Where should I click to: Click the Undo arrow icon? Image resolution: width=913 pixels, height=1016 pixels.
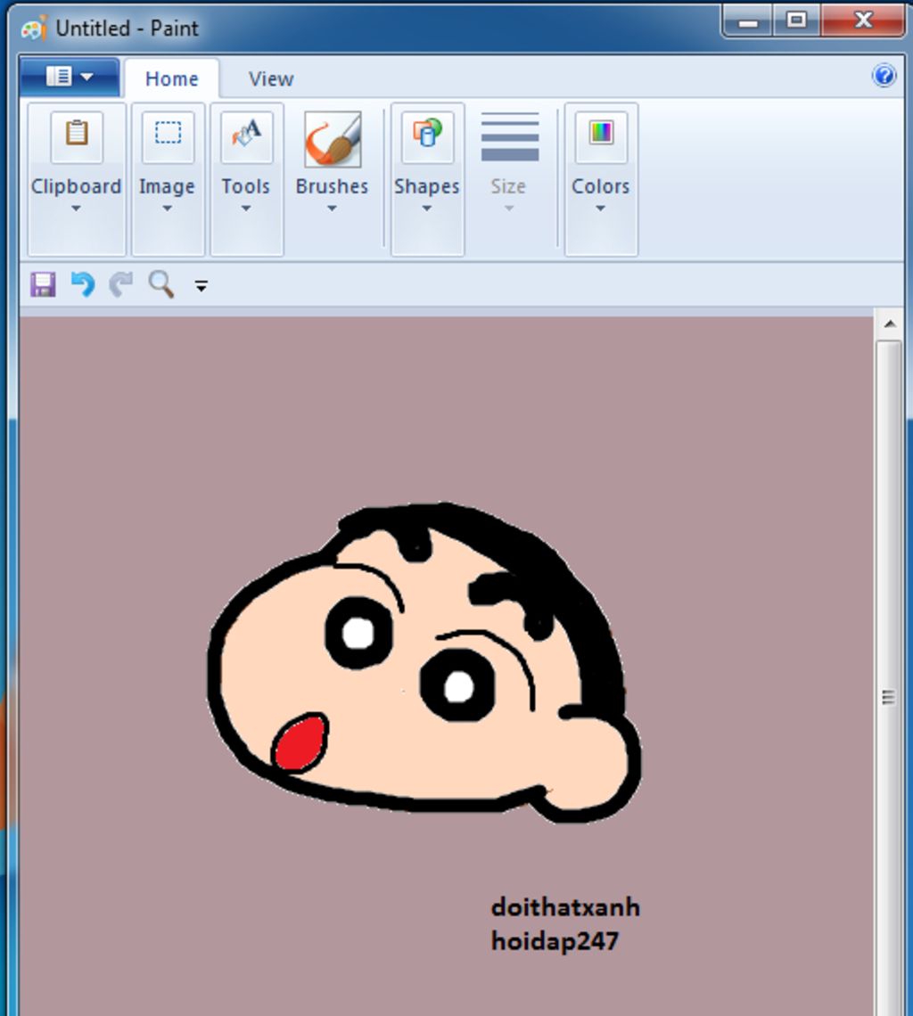83,283
